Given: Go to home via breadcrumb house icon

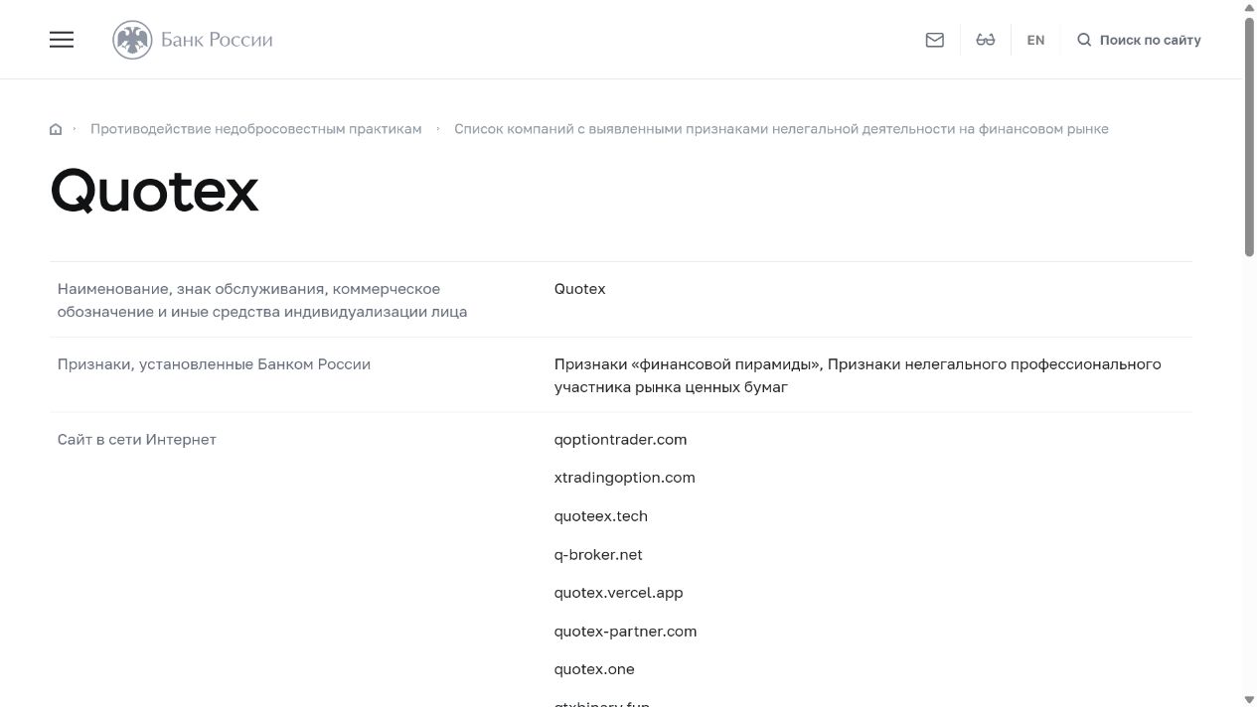Looking at the screenshot, I should point(56,129).
